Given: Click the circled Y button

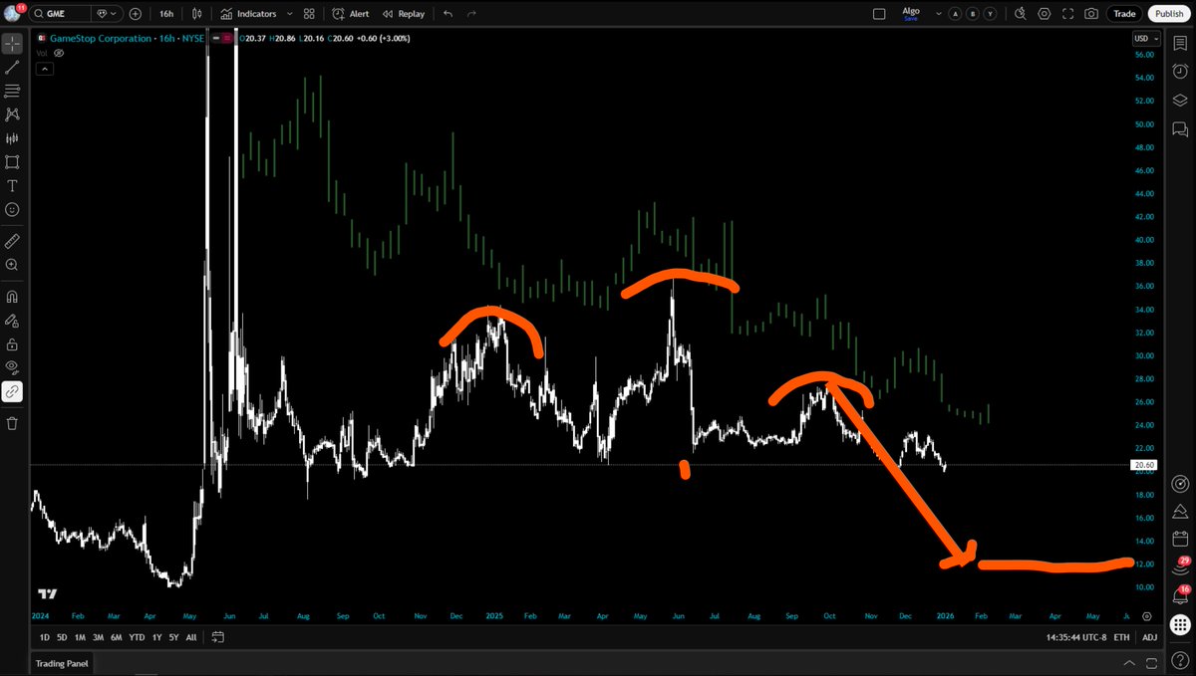Looking at the screenshot, I should point(989,14).
